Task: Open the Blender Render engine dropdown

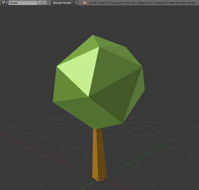Action: click(65, 2)
